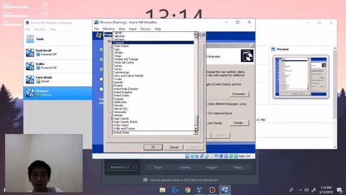Viewport: 346px width, 195px height.
Task: Click the hard disk indicator in VM status bar
Action: point(187,156)
